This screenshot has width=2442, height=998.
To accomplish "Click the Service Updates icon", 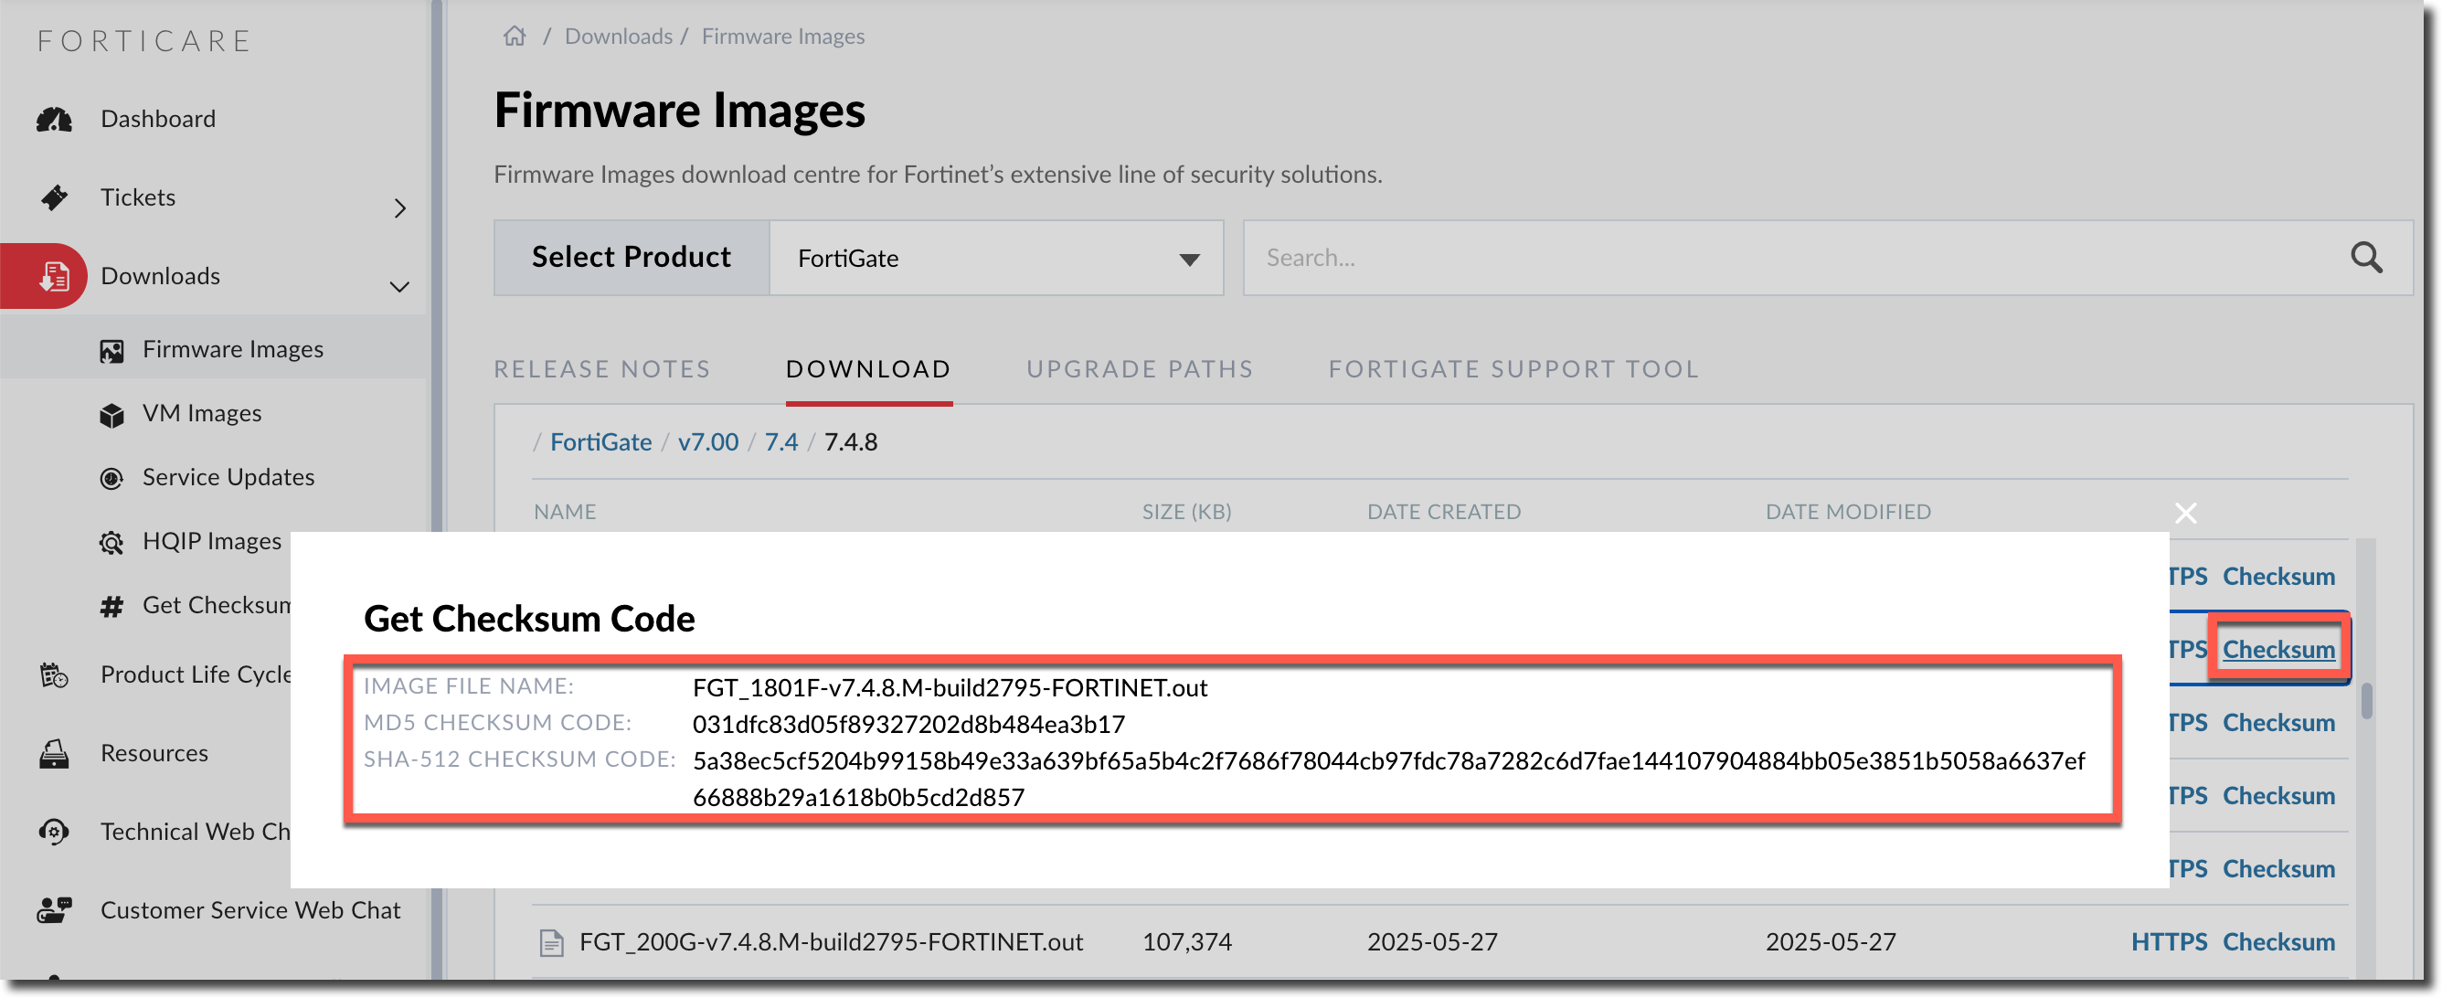I will (x=111, y=478).
